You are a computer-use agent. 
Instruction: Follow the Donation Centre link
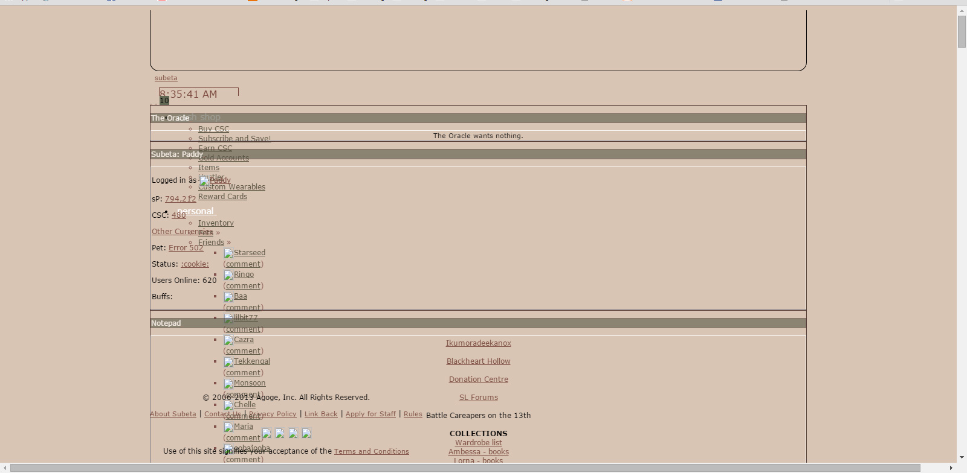478,379
